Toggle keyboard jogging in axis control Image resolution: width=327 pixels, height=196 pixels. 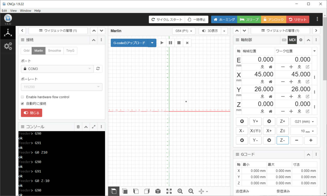click(284, 40)
